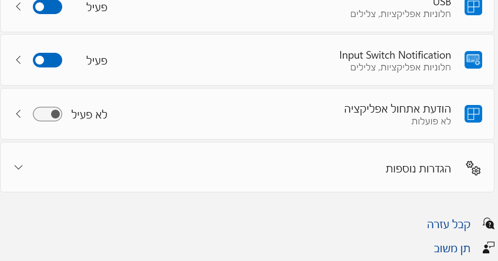Click the הגדרות נוספות gears icon

[x=473, y=168]
